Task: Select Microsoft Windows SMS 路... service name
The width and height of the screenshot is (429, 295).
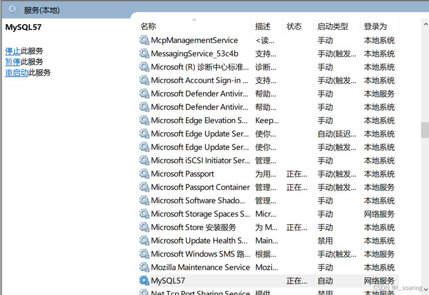Action: click(200, 254)
